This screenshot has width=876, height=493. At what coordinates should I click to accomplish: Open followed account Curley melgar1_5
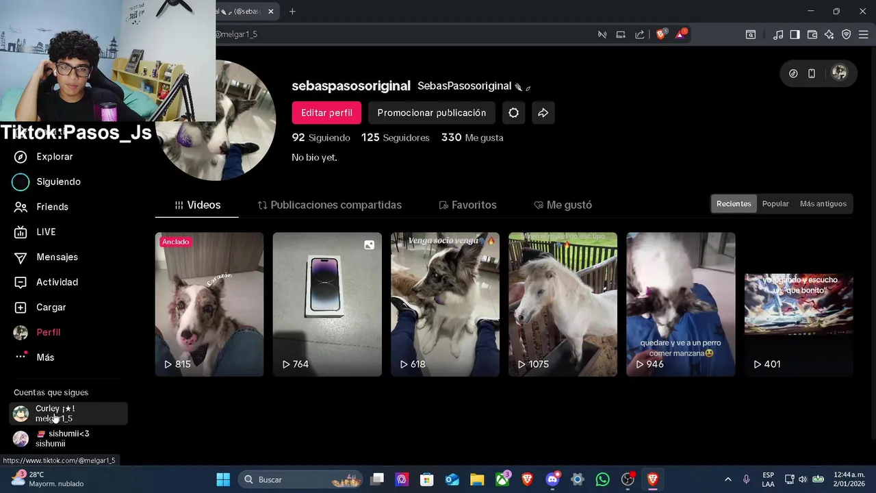68,414
